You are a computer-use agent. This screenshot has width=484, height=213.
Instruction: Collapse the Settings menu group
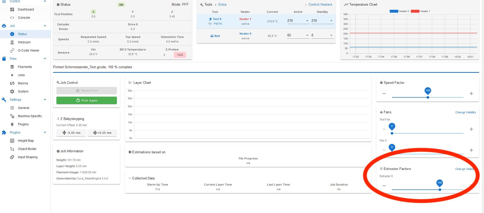(x=45, y=100)
